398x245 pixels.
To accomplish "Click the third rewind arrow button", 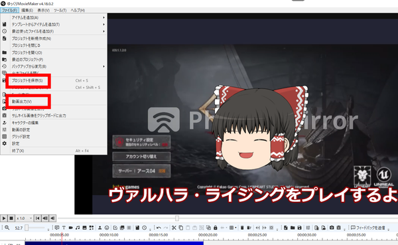I will (52, 218).
